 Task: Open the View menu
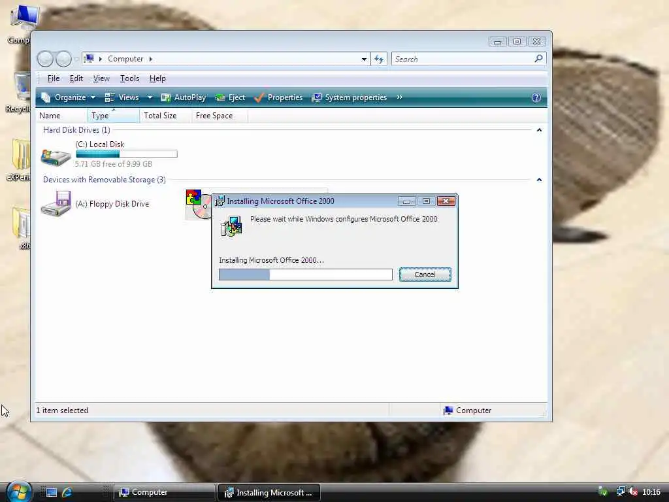(x=101, y=78)
